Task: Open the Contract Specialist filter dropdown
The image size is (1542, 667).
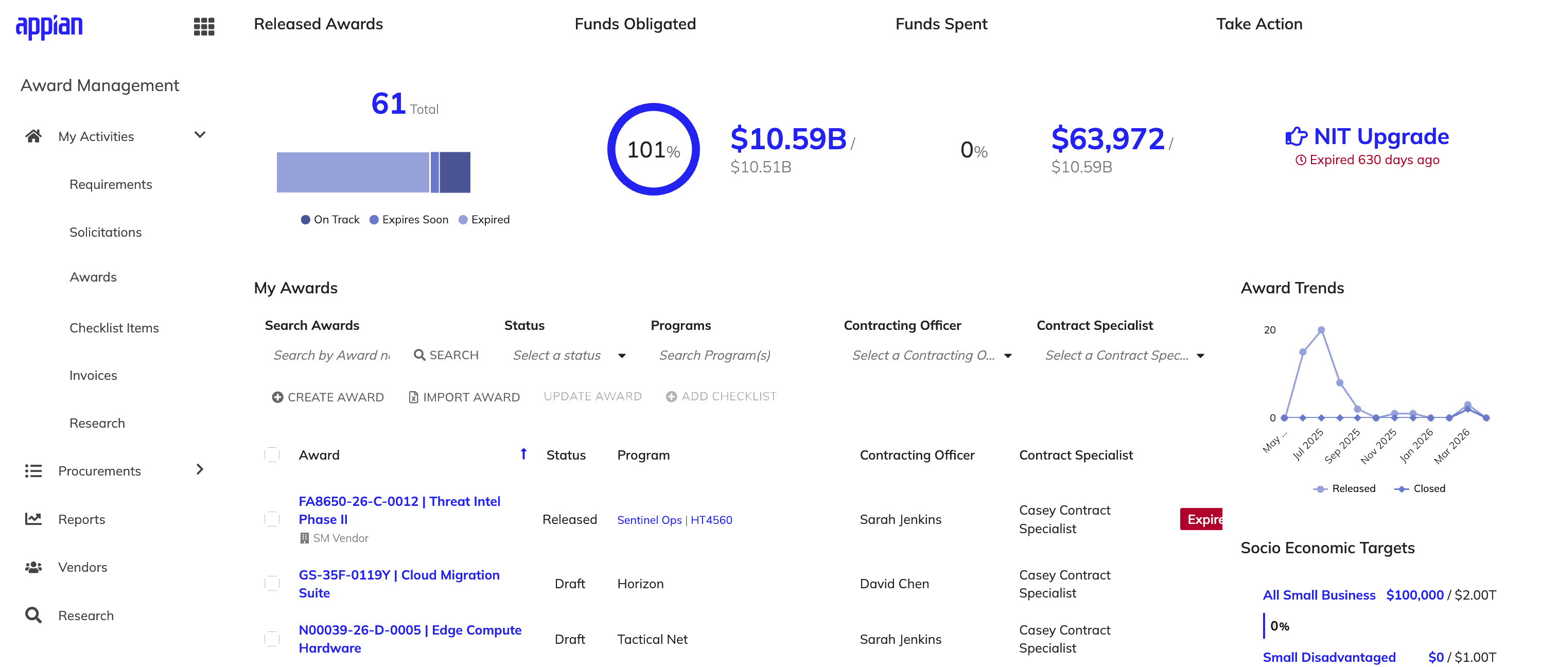Action: pos(1125,356)
